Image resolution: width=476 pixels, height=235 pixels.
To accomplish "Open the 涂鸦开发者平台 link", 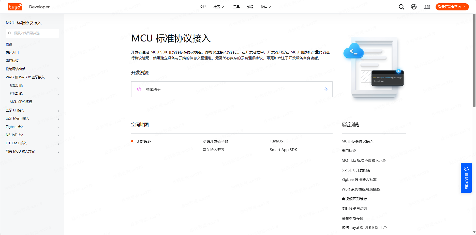I will 215,141.
